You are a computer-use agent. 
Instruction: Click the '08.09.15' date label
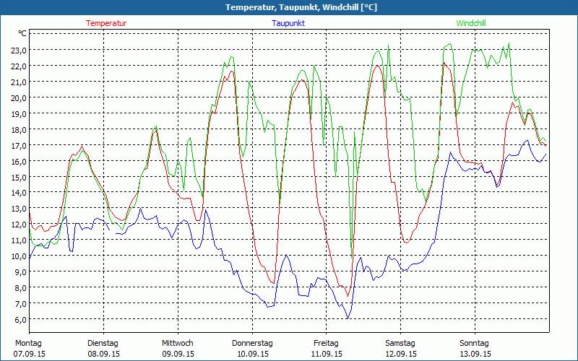(103, 354)
